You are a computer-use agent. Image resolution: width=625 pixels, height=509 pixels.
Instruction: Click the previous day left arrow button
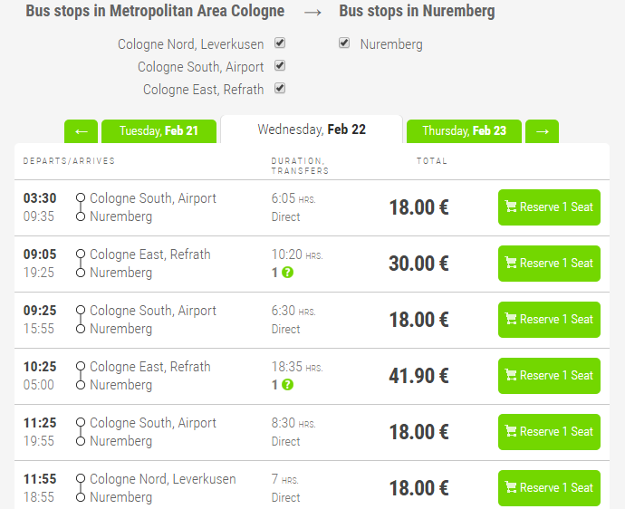click(81, 131)
